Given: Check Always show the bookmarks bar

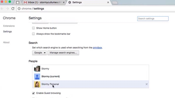Looking at the screenshot, I should pos(33,34).
